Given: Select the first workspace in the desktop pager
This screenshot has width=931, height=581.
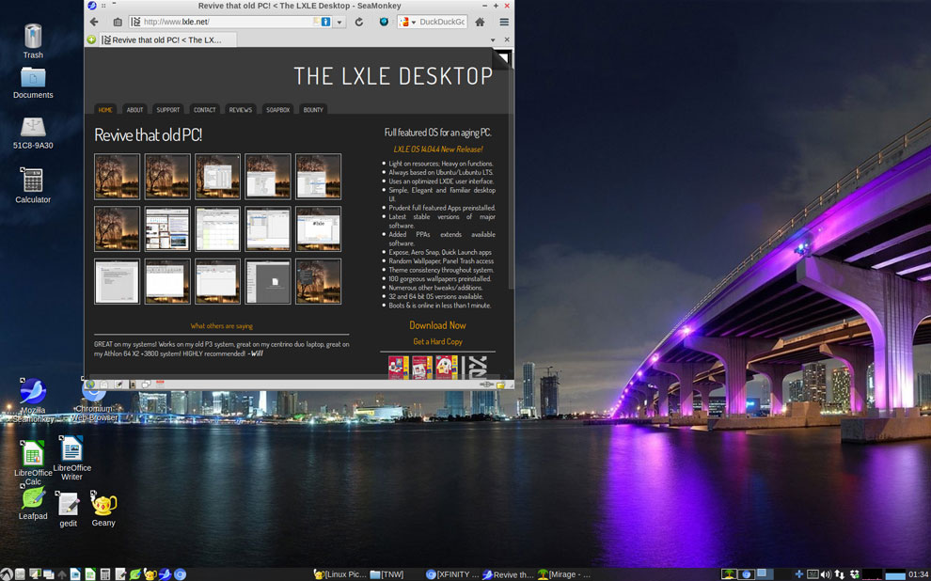Looking at the screenshot, I should coord(729,573).
